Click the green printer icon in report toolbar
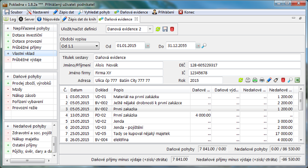308x168 pixels. tap(255, 80)
